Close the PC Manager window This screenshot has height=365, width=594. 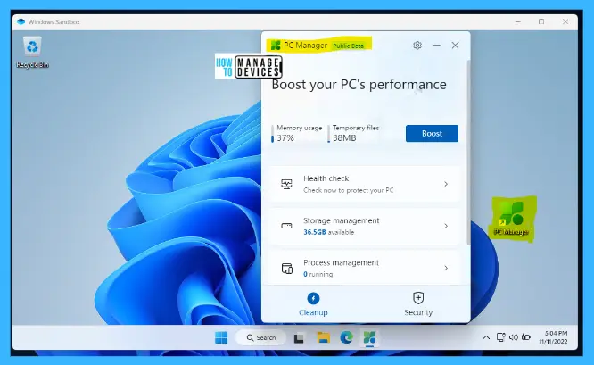tap(456, 46)
